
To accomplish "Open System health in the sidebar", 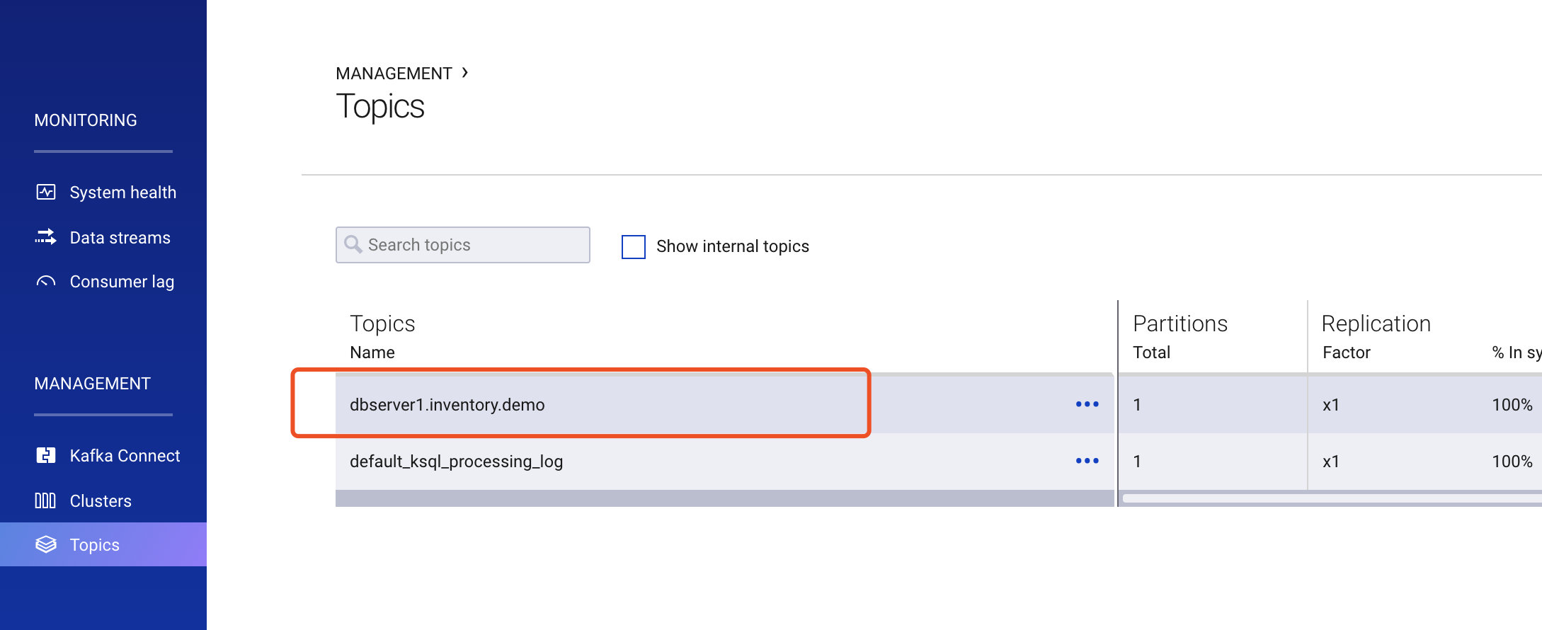I will [122, 193].
